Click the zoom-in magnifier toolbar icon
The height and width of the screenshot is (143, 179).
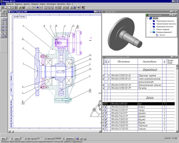49,8
